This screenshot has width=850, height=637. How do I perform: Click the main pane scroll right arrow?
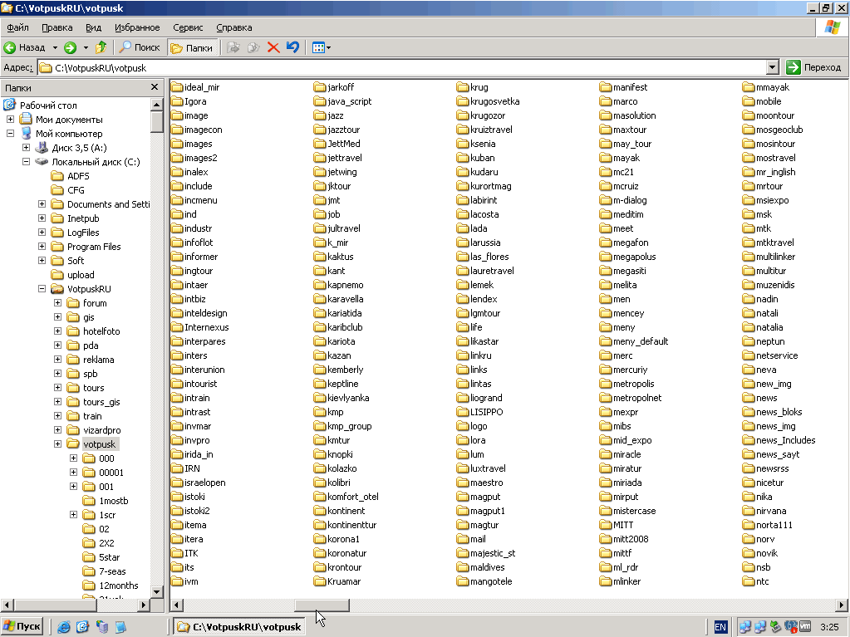tap(842, 605)
